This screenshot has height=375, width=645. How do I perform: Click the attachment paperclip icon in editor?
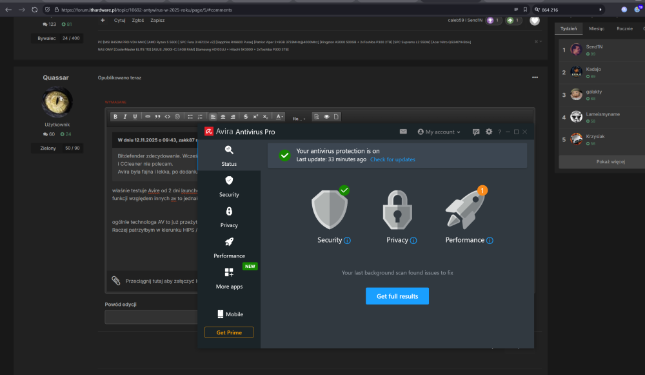pos(116,281)
